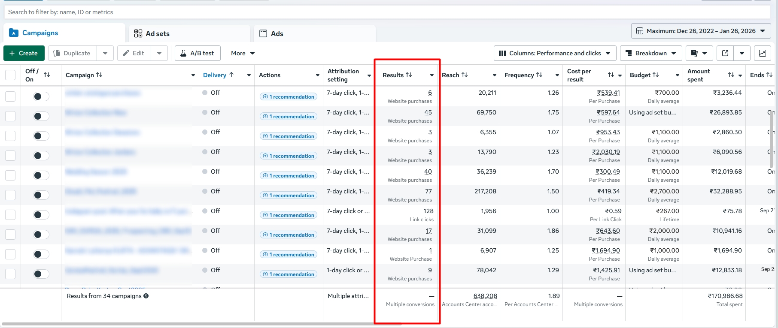
Task: Check the select-all checkbox in table header
Action: (x=10, y=75)
